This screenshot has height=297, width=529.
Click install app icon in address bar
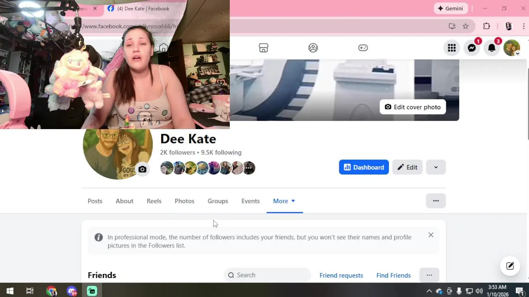point(452,26)
